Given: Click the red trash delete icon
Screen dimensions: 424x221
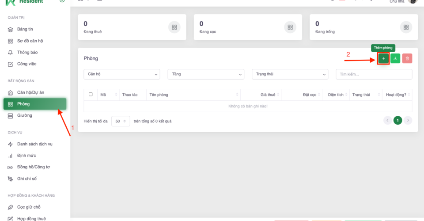Looking at the screenshot, I should click(x=407, y=58).
